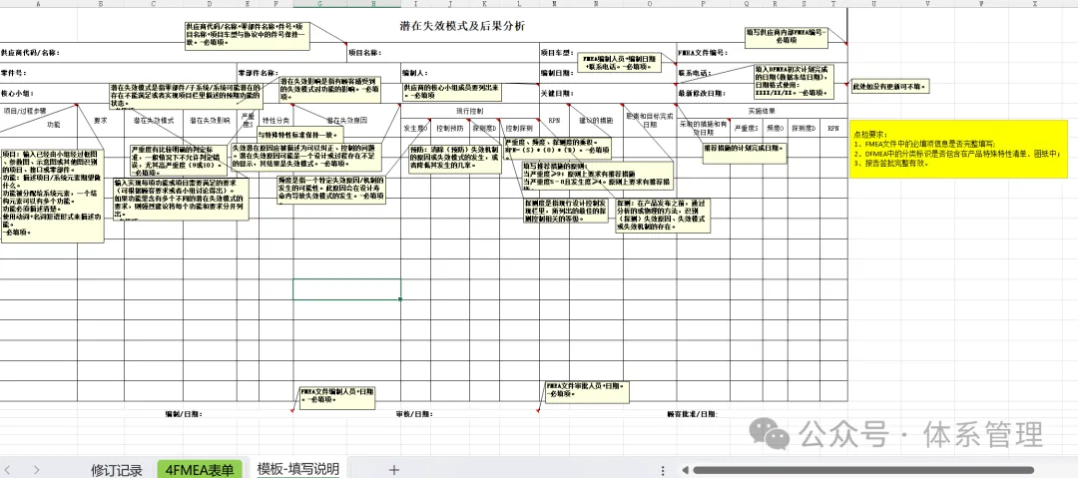Click the 发生度O header cell
1078x478 pixels.
tap(416, 128)
